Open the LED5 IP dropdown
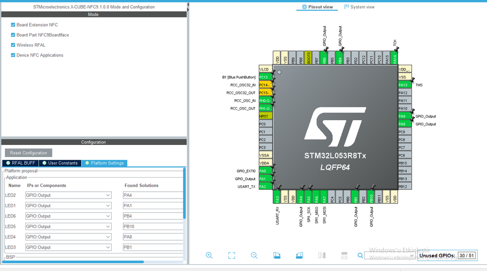 108,227
